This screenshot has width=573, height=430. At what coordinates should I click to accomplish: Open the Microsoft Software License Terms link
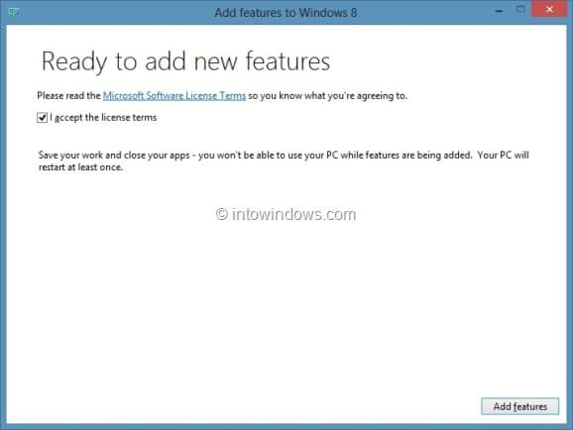pos(174,96)
